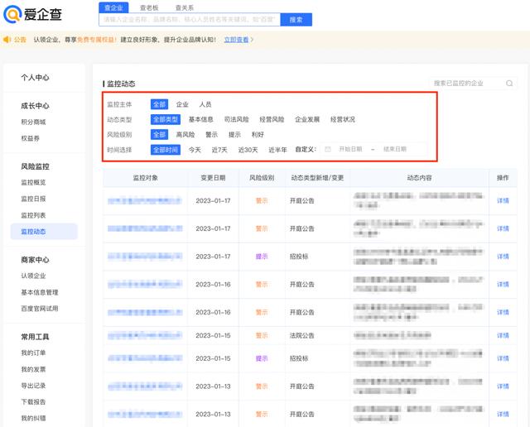Filter 动态类型 by 经营状况
This screenshot has width=530, height=427.
pos(342,120)
